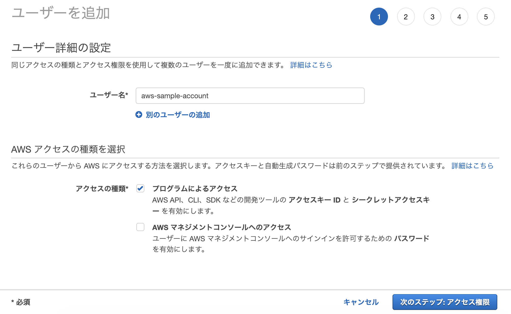
Task: Click the ユーザーを追加 page title
Action: (x=61, y=13)
